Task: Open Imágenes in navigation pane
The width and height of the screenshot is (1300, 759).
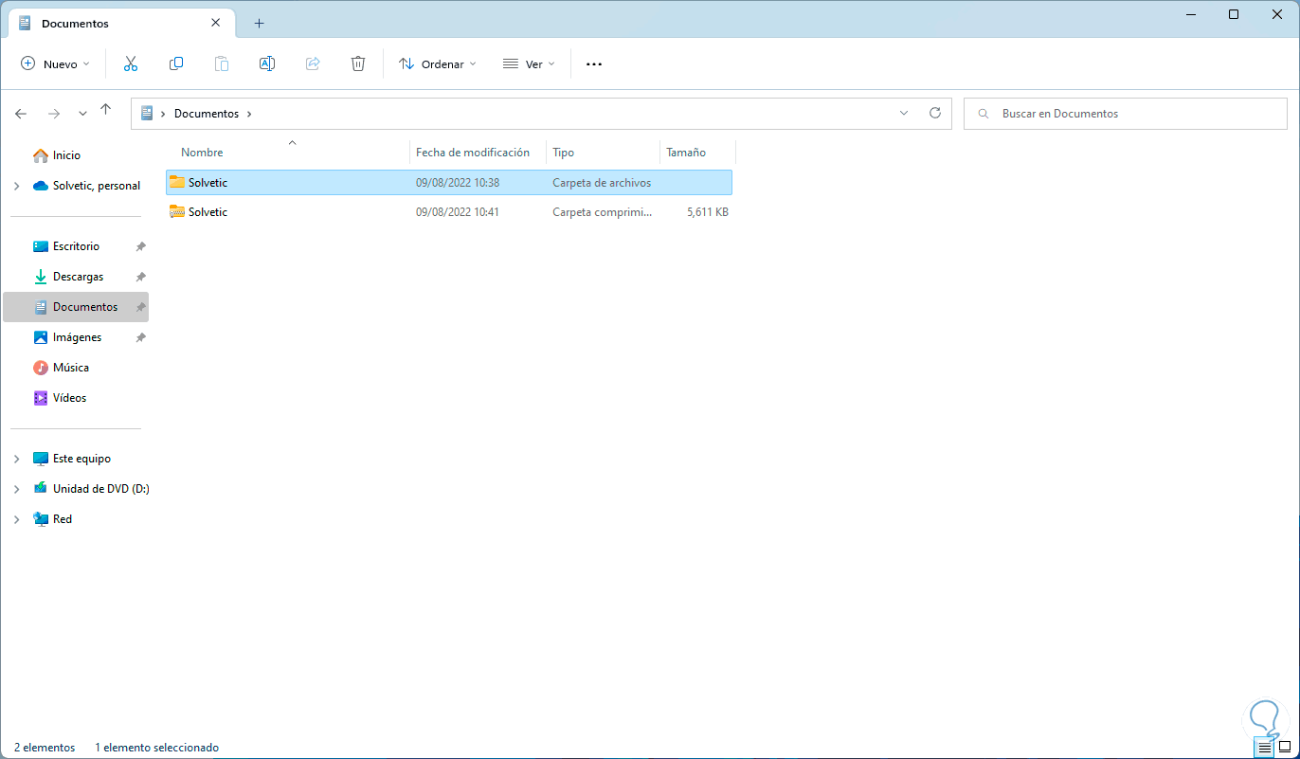Action: click(x=76, y=337)
